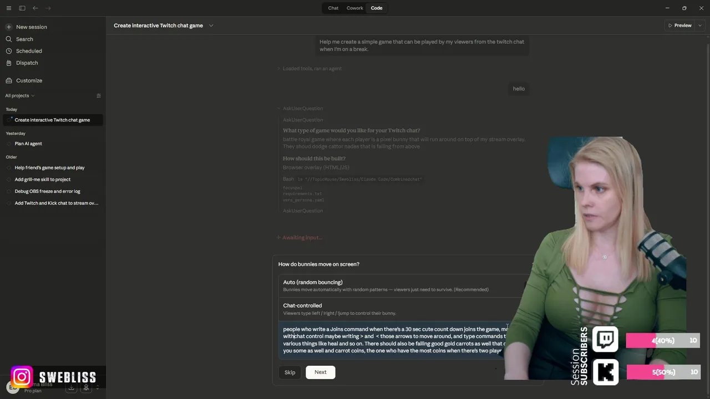Click the Scheduled menu label
Image resolution: width=710 pixels, height=399 pixels.
pos(29,51)
